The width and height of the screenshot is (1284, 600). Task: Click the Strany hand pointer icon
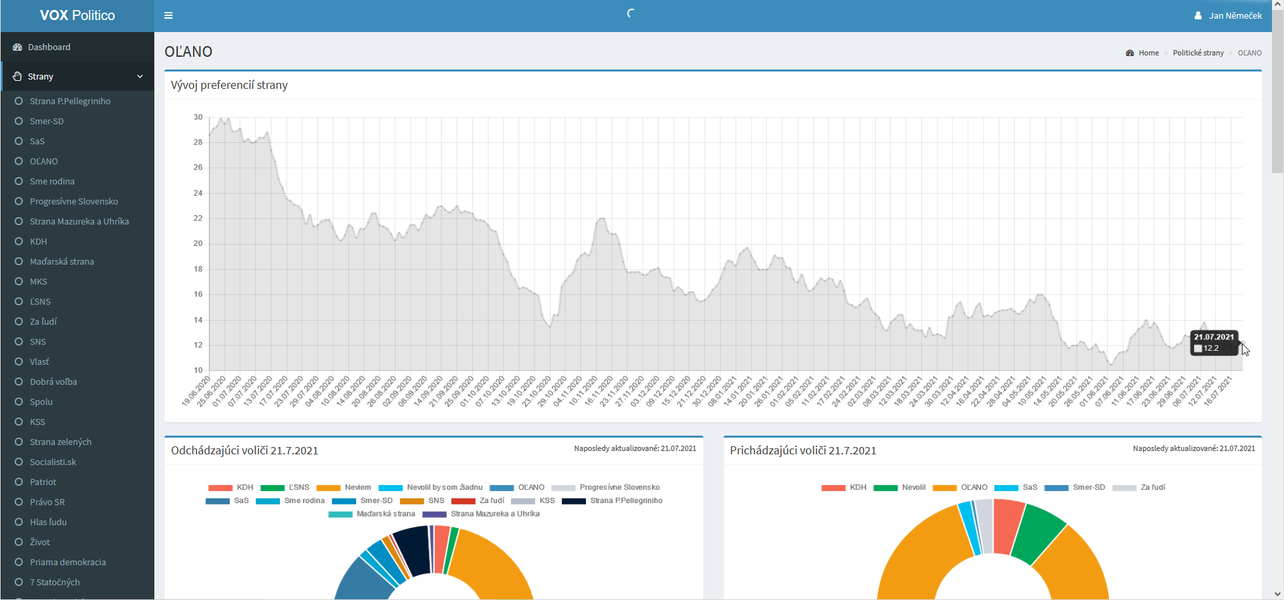(17, 76)
